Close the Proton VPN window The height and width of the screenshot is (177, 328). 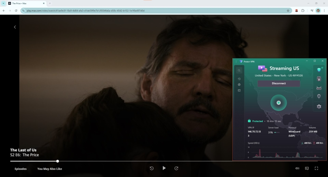(x=322, y=61)
